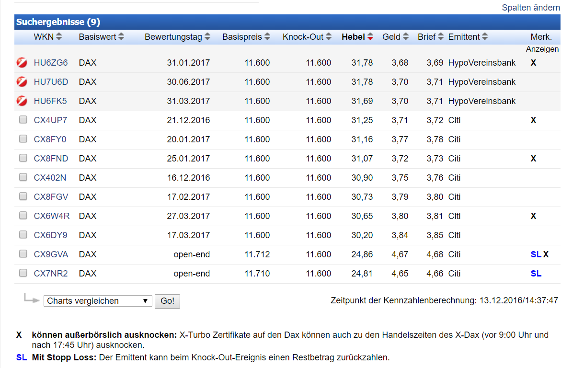This screenshot has height=368, width=584.
Task: Open the Charts vergleichen dropdown
Action: [x=98, y=301]
